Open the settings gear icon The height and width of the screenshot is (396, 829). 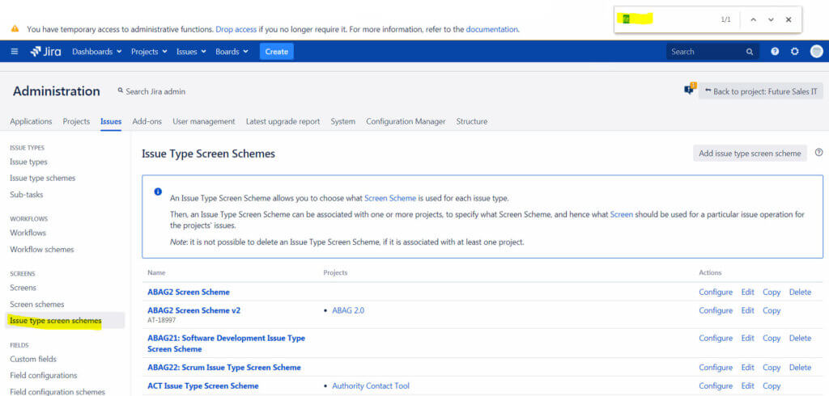pos(795,52)
